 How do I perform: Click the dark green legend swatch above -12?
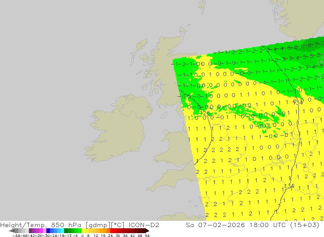66,231
